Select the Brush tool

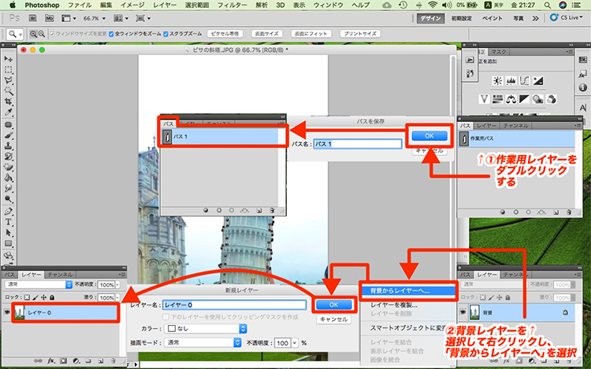(x=9, y=136)
